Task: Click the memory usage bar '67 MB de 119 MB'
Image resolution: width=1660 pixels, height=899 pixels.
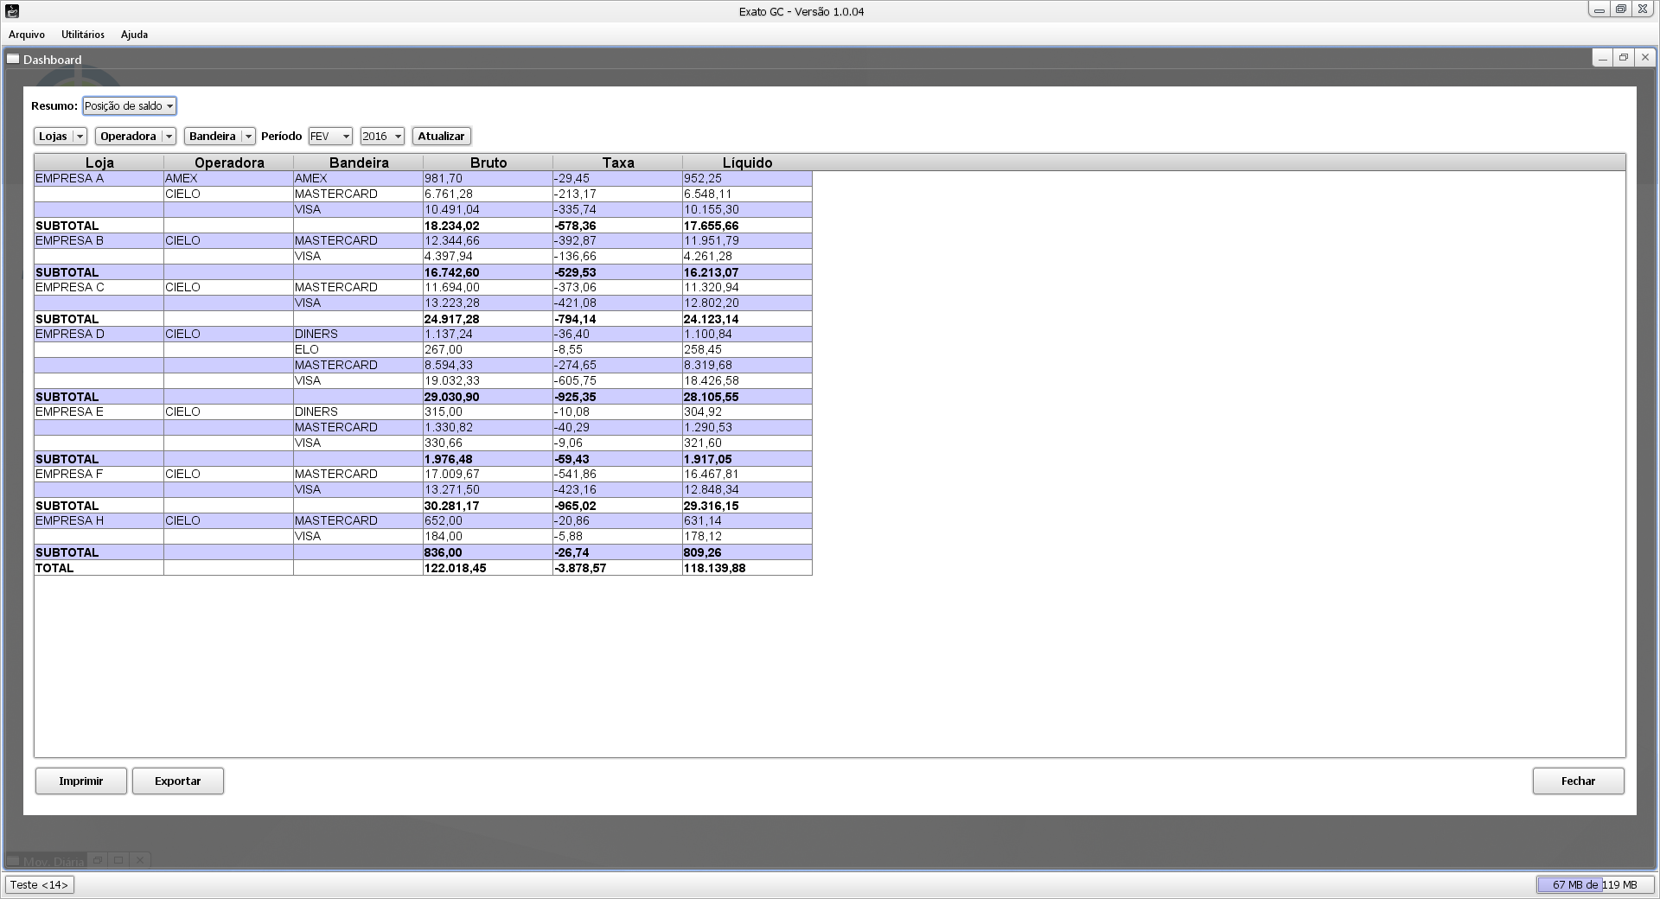Action: point(1594,884)
